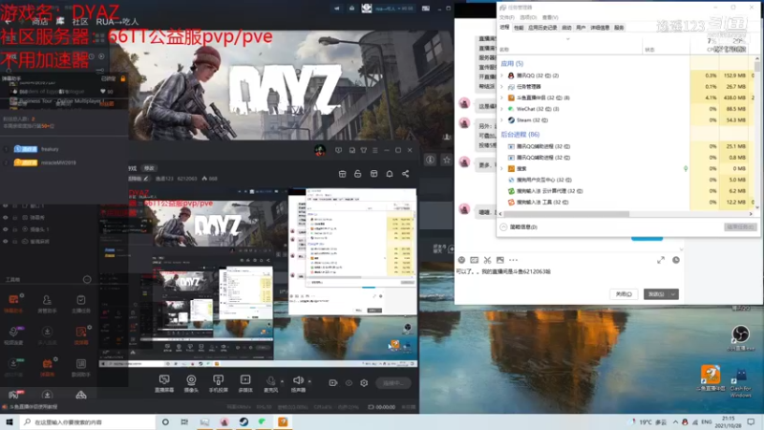This screenshot has width=764, height=430.
Task: Click the Windows taskbar search box
Action: click(x=88, y=422)
